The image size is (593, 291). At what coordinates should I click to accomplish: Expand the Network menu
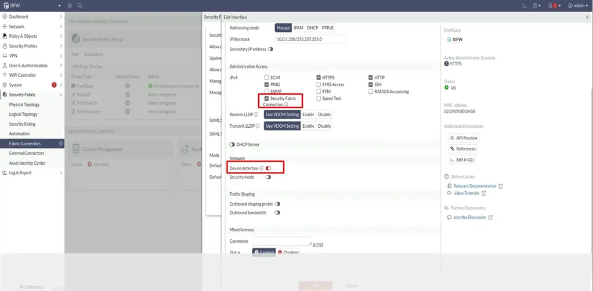click(32, 27)
